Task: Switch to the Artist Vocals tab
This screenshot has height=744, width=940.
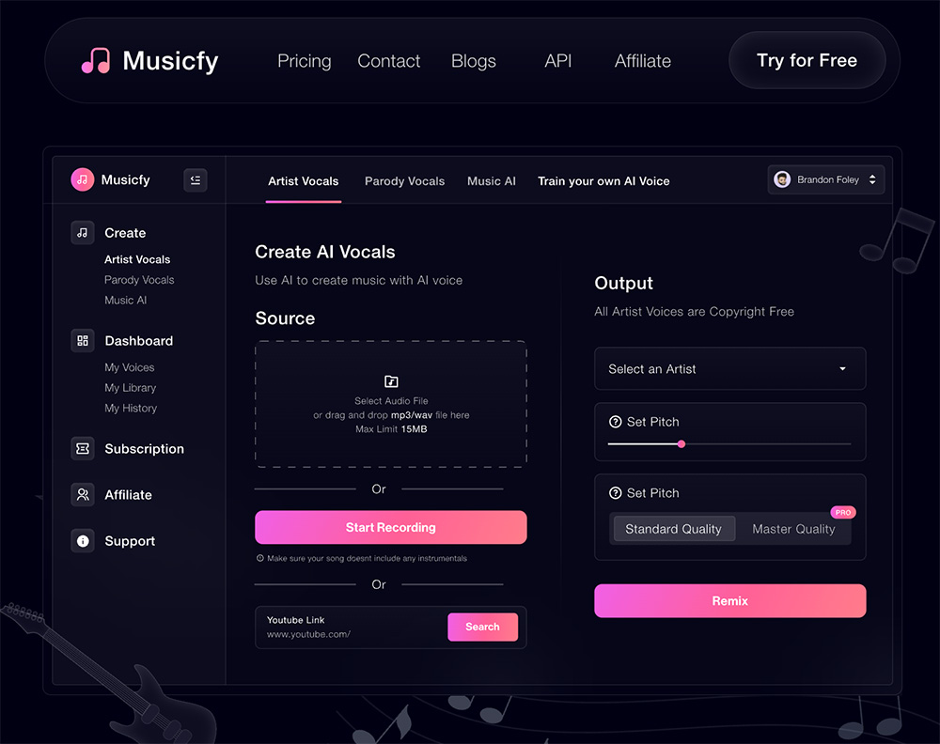Action: (304, 181)
